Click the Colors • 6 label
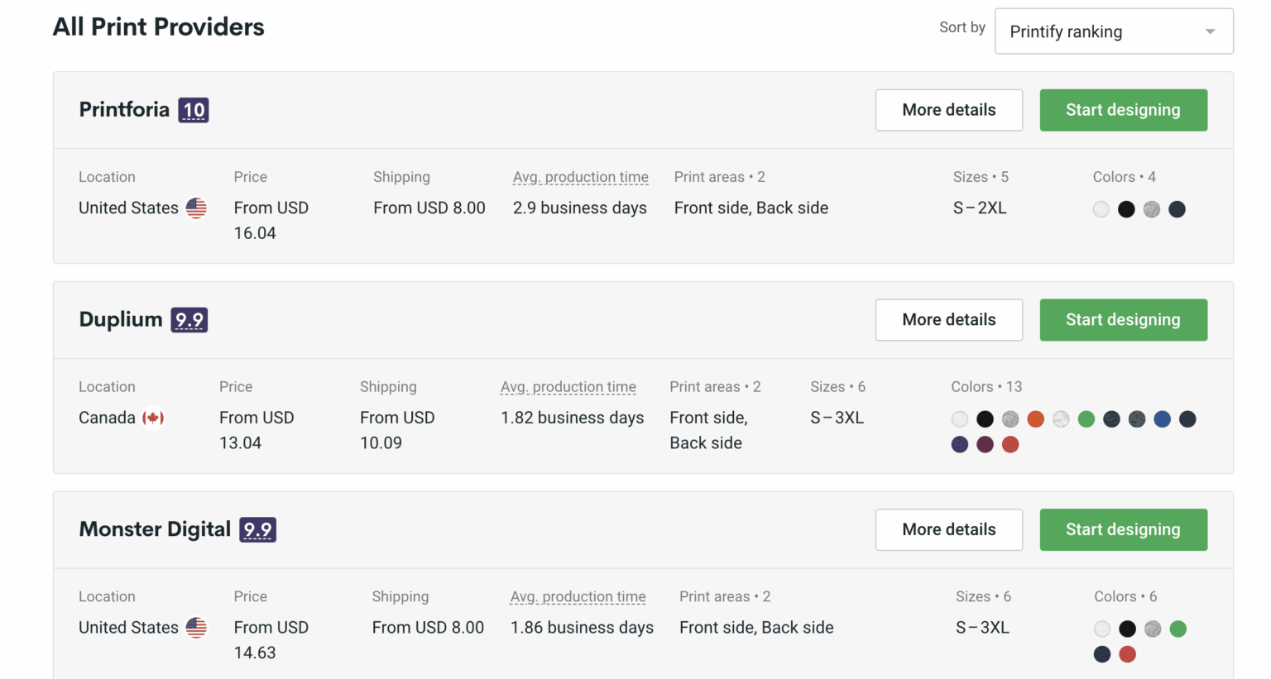The height and width of the screenshot is (679, 1271). click(x=1125, y=597)
